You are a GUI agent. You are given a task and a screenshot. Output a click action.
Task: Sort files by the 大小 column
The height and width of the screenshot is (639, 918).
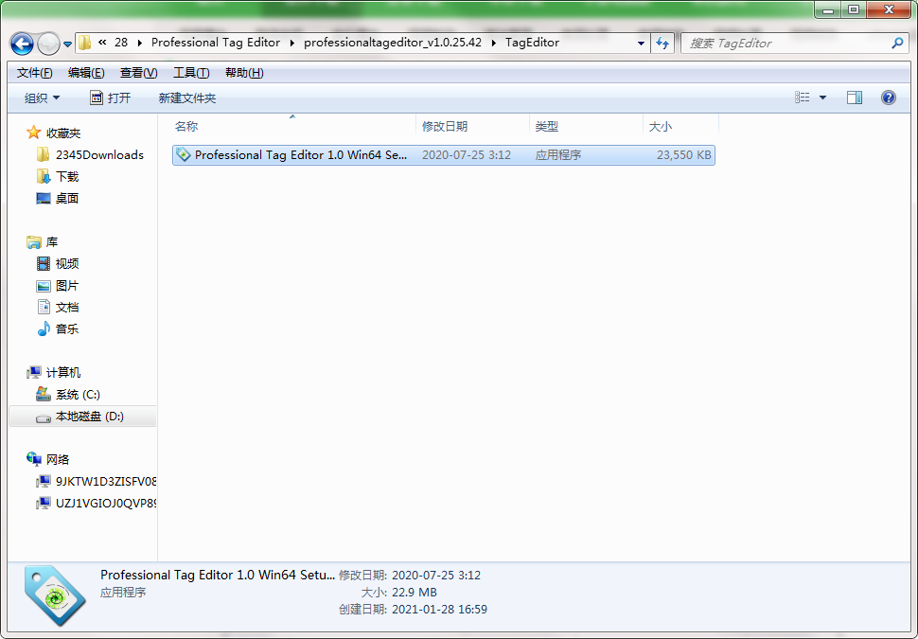680,126
